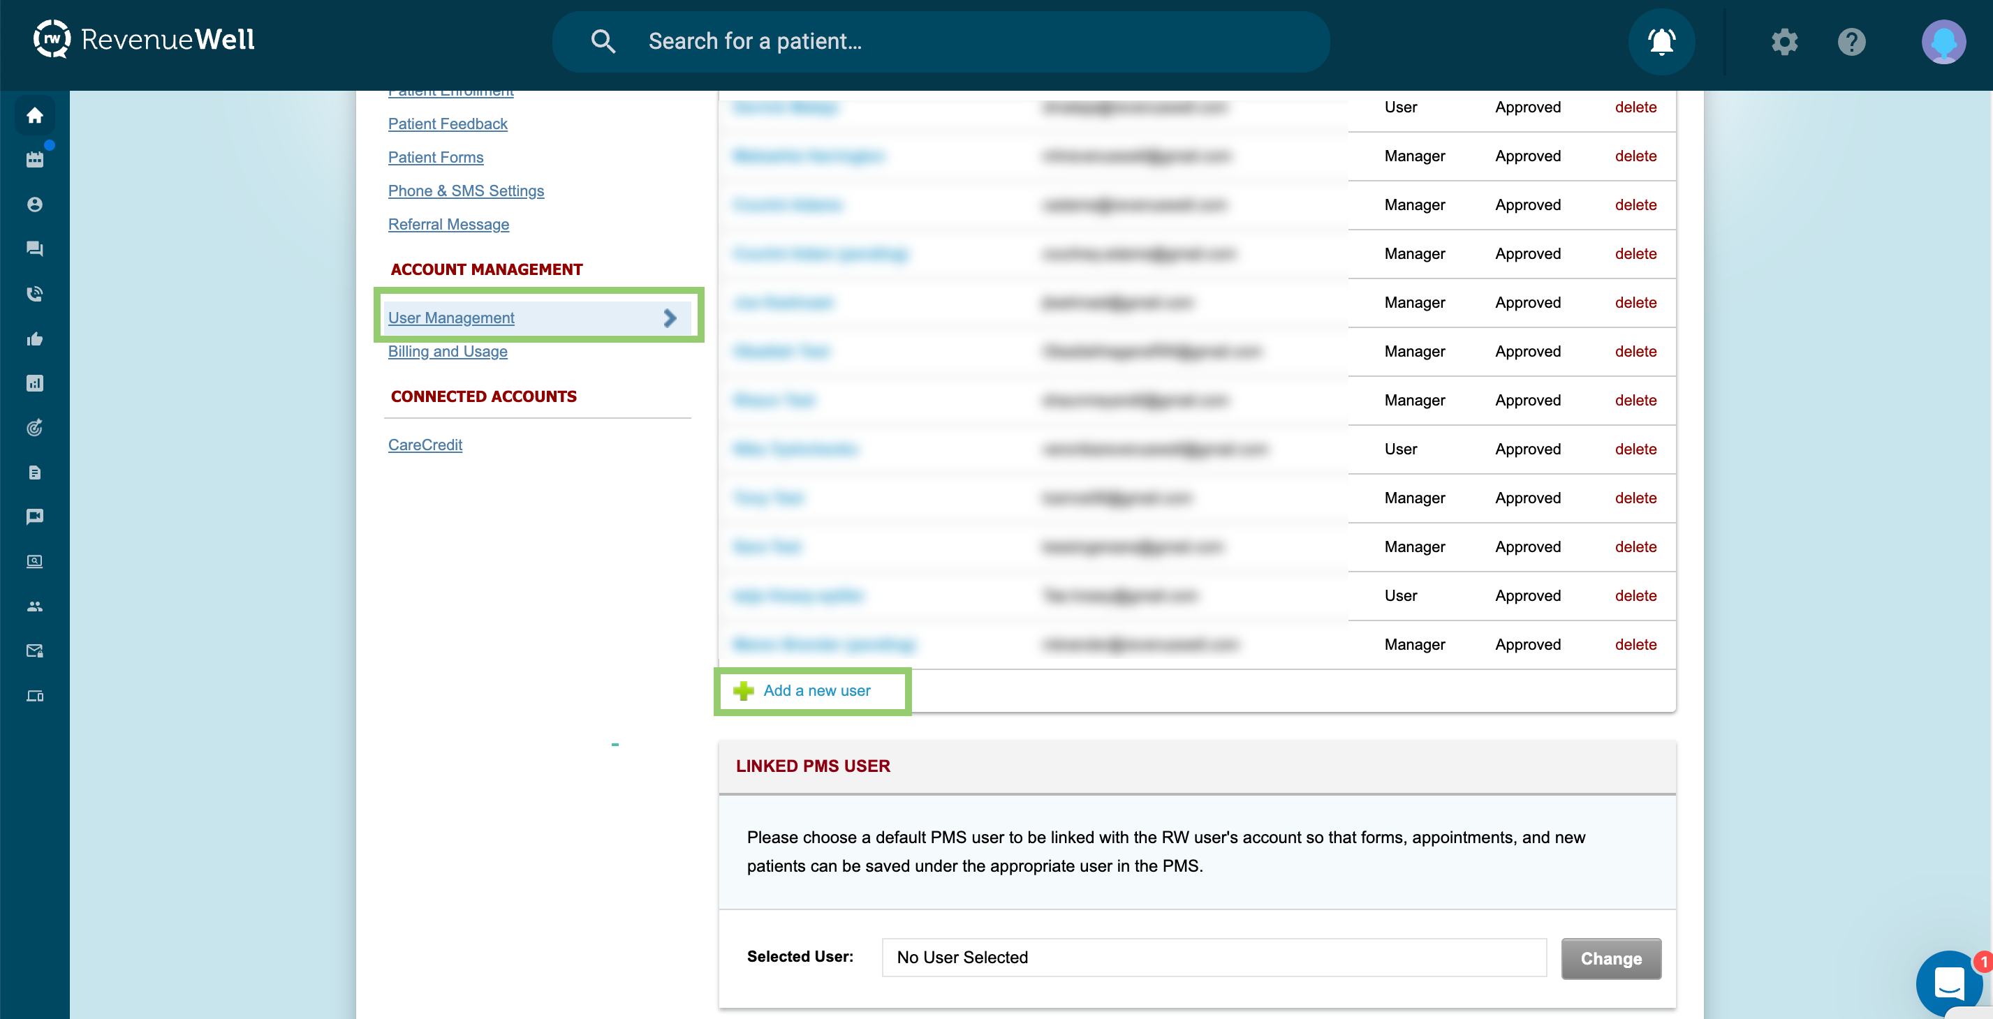The image size is (1993, 1019).
Task: Open the group people sidebar icon
Action: [35, 606]
